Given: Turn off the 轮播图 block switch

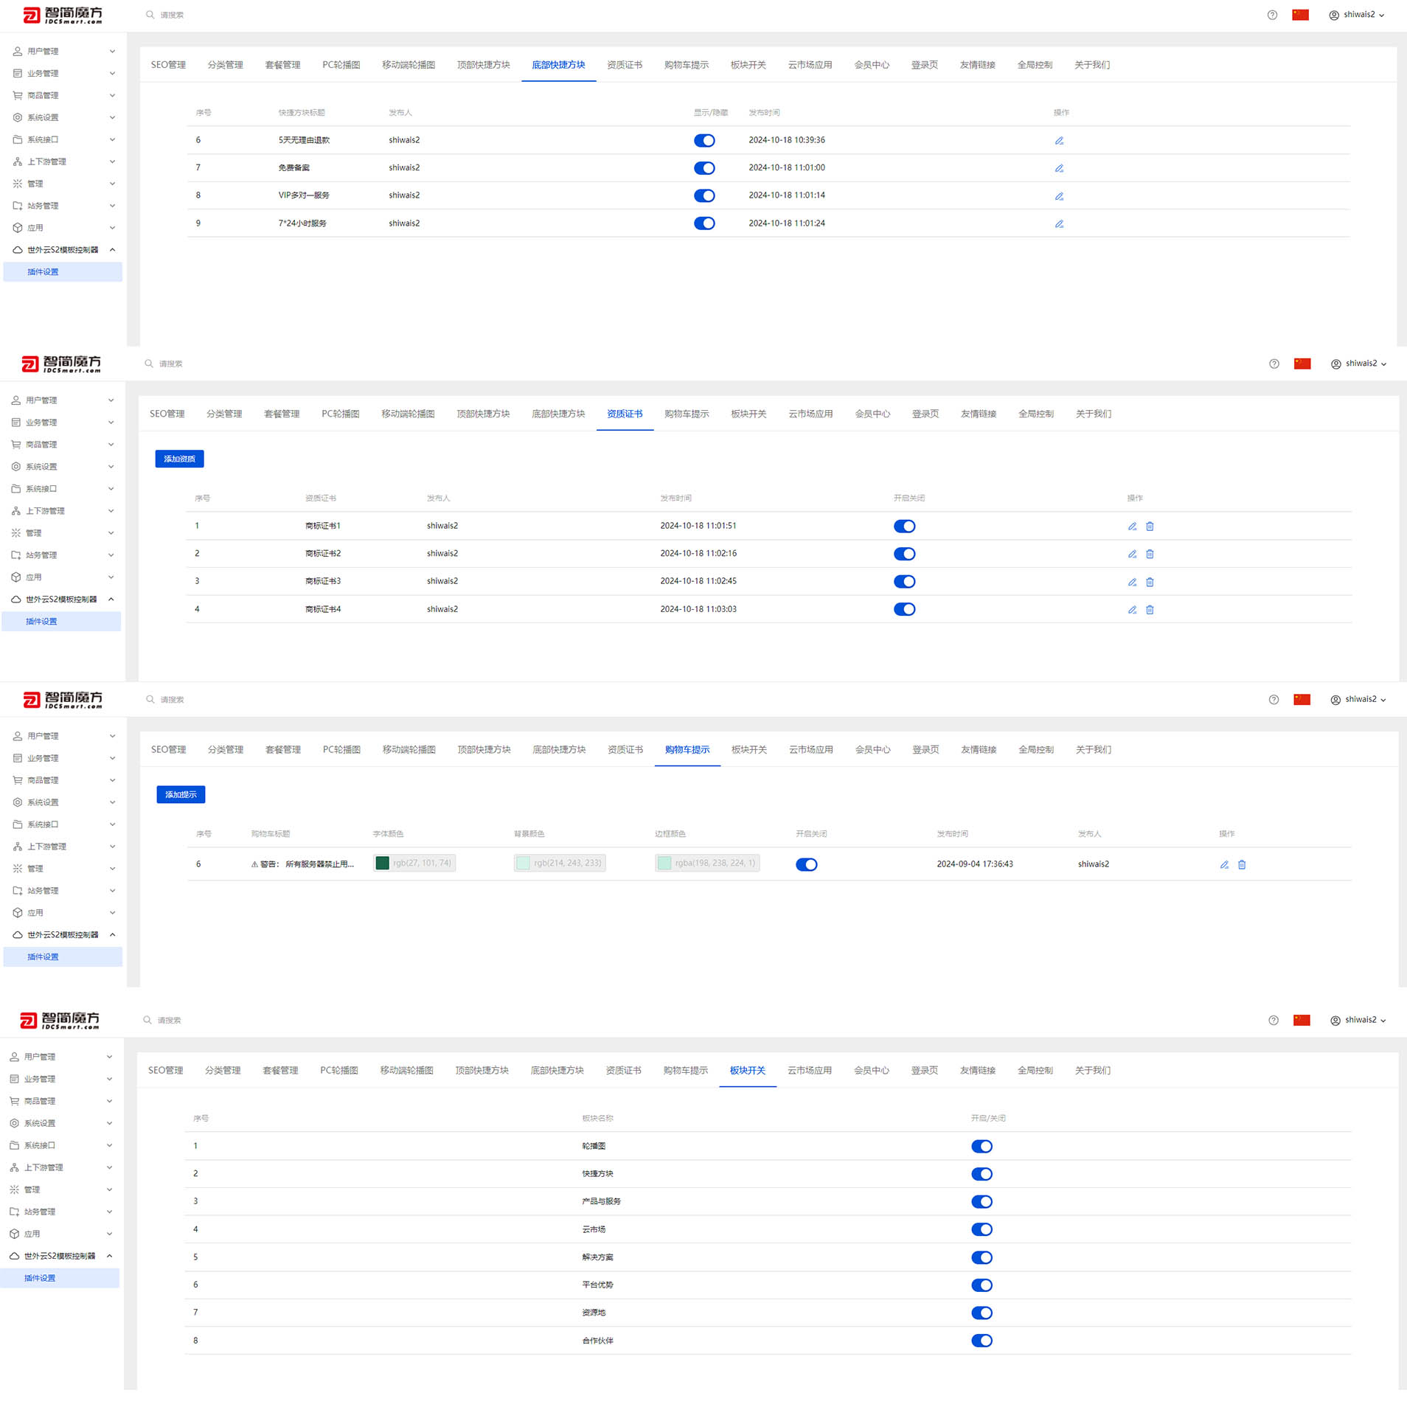Looking at the screenshot, I should coord(982,1146).
